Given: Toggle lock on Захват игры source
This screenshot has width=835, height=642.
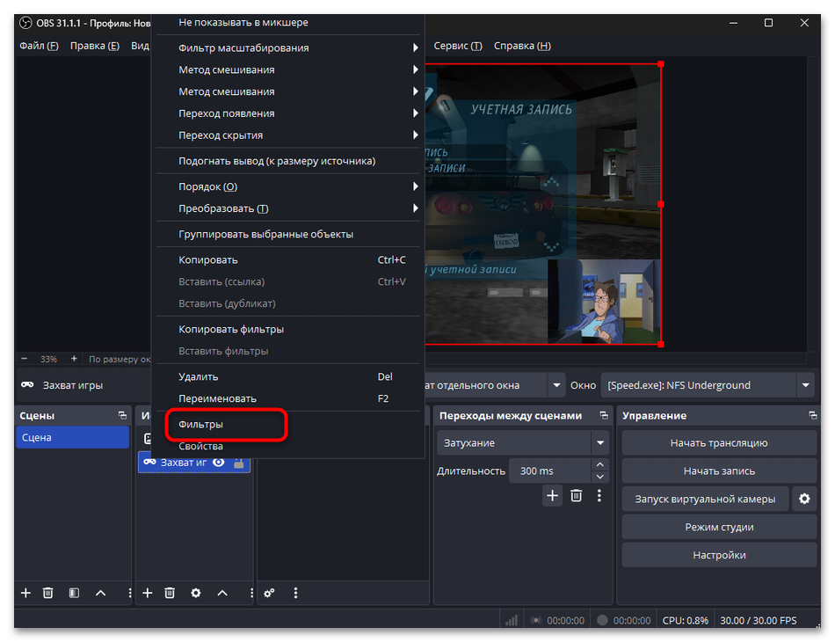Looking at the screenshot, I should 238,463.
